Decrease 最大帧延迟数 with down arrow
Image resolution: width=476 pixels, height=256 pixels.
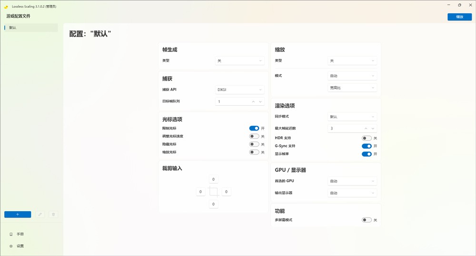coord(373,128)
